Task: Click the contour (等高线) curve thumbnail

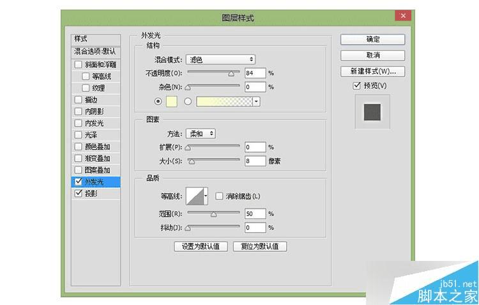Action: tap(195, 196)
